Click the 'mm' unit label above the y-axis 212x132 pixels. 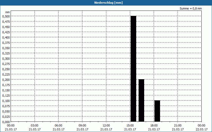coord(8,12)
